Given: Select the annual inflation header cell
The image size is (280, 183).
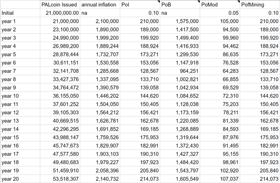Looking at the screenshot, I should 100,5.
